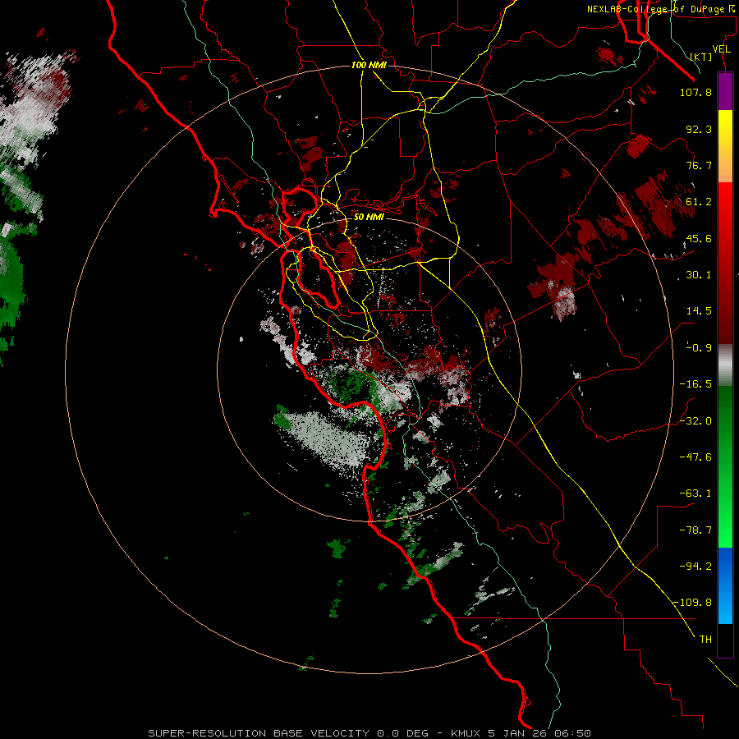Select the 45.6 legend value
The height and width of the screenshot is (739, 739).
pyautogui.click(x=699, y=238)
